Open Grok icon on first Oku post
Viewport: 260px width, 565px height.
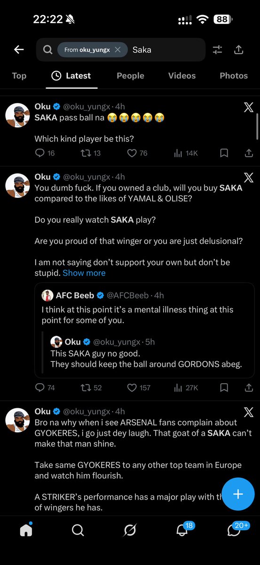click(x=249, y=107)
